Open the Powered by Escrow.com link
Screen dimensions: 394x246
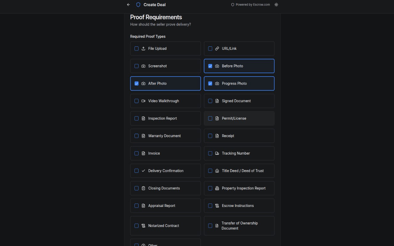pyautogui.click(x=251, y=5)
